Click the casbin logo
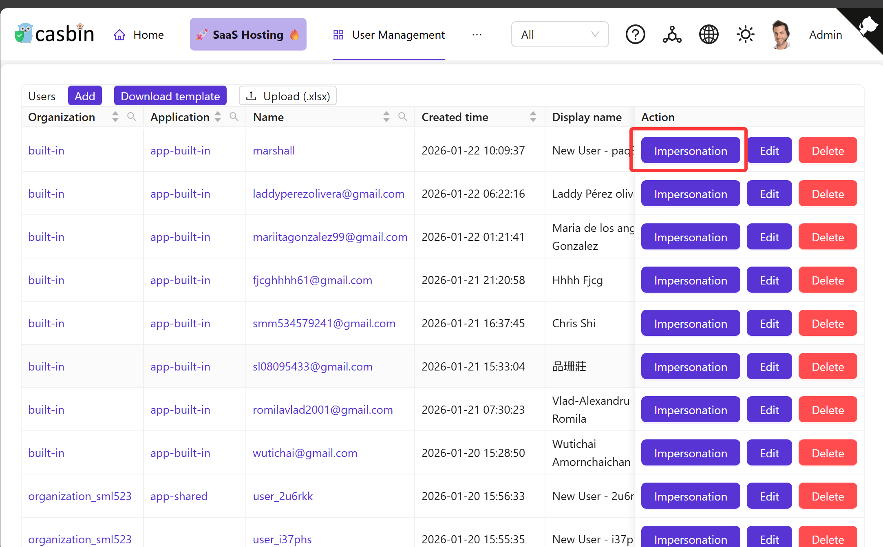This screenshot has width=883, height=547. click(55, 34)
